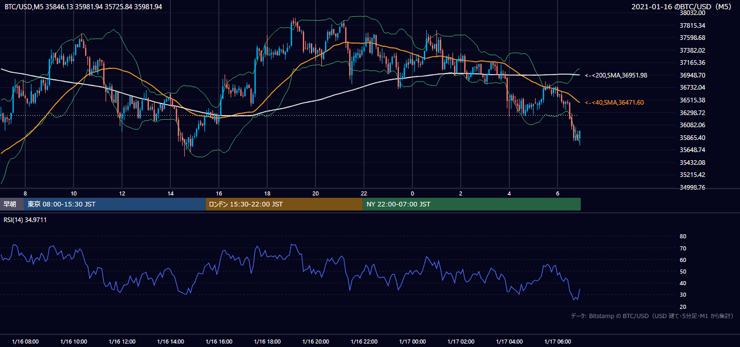Click the 1/16 08:00 date label
The image size is (740, 347).
point(25,341)
